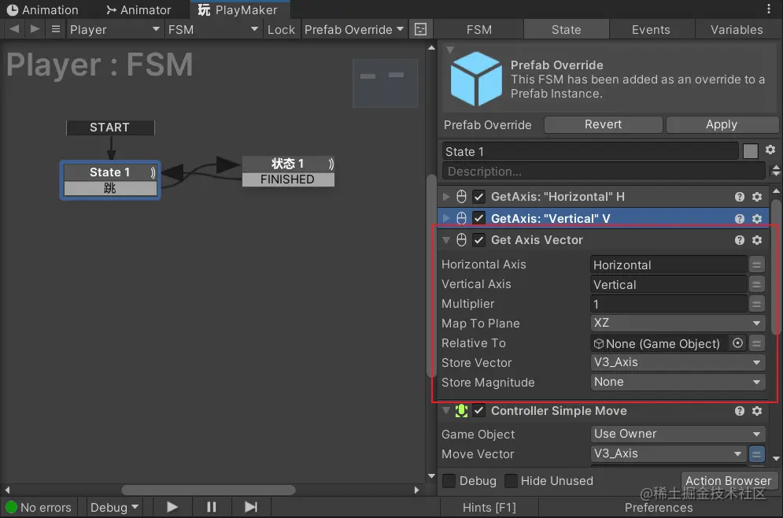The height and width of the screenshot is (518, 783).
Task: Toggle the minimap icon button in toolbar
Action: tap(420, 29)
